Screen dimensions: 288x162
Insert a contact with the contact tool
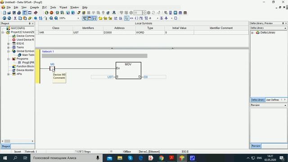131,18
